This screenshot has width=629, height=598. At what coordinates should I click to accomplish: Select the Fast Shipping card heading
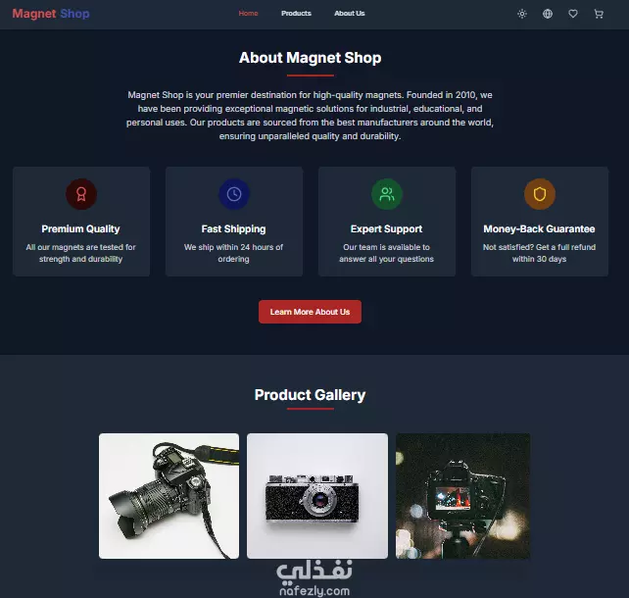point(233,228)
